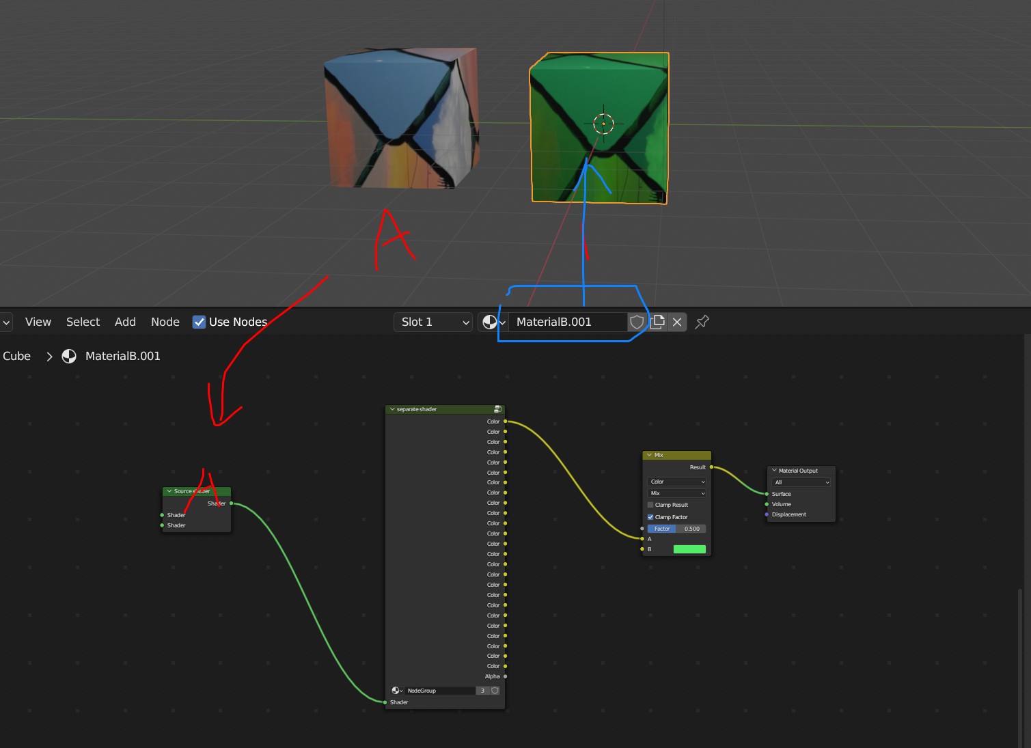Open Material Output target All dropdown
Screen dimensions: 1031x748
(801, 482)
